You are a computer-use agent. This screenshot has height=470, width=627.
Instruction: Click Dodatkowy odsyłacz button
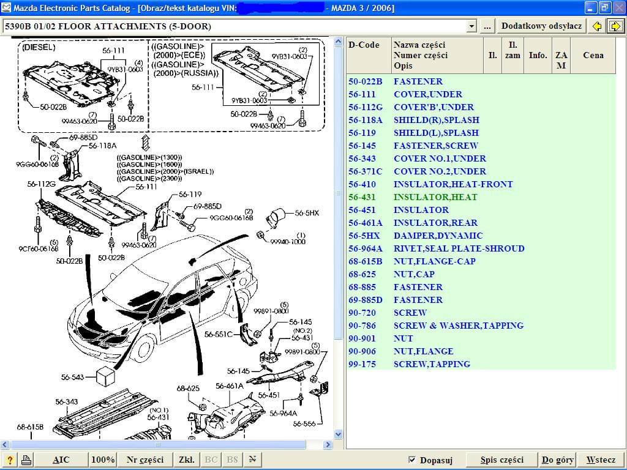pos(541,26)
